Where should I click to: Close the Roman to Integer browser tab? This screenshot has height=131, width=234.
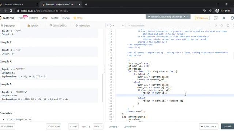[79, 4]
